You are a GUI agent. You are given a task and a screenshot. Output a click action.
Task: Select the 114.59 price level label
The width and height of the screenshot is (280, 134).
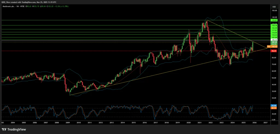pos(274,33)
